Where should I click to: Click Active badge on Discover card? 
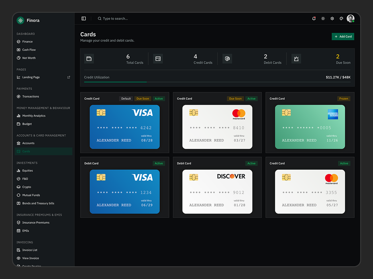tap(251, 163)
